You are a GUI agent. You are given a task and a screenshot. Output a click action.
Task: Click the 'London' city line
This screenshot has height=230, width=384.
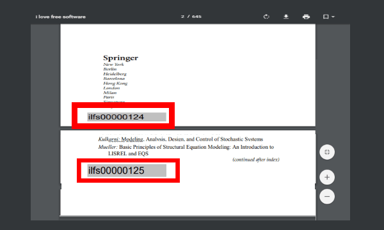point(111,88)
